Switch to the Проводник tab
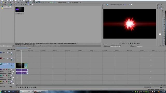Screen dimensions: 166x93 (x=16, y=46)
